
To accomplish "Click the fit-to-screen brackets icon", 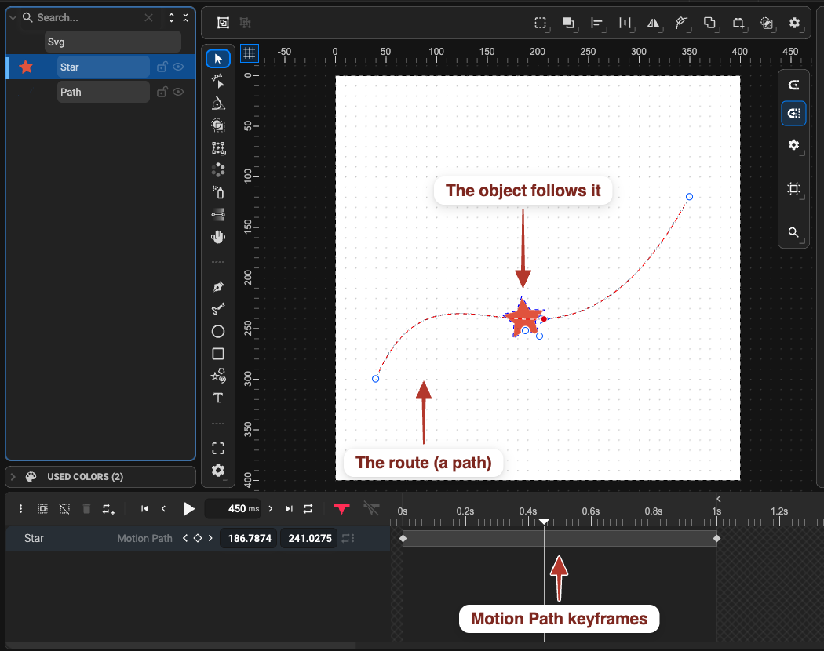I will point(218,448).
